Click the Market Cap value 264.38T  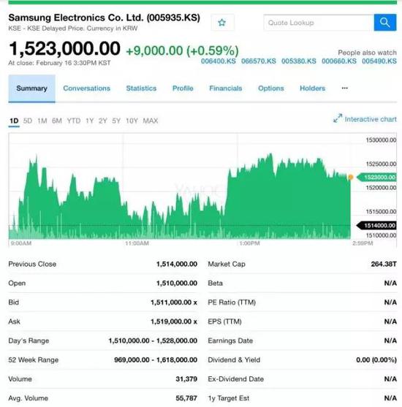(x=384, y=265)
